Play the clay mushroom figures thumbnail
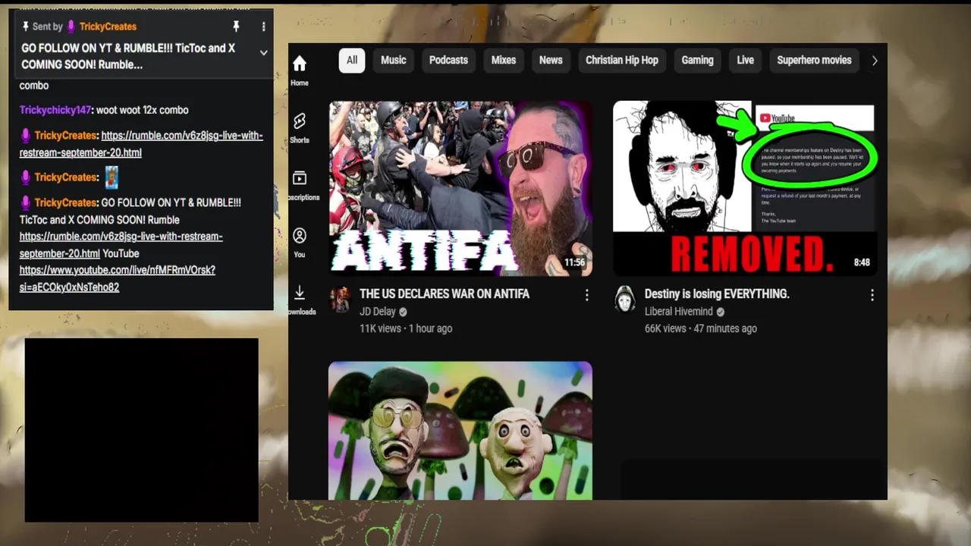The image size is (971, 546). 460,431
